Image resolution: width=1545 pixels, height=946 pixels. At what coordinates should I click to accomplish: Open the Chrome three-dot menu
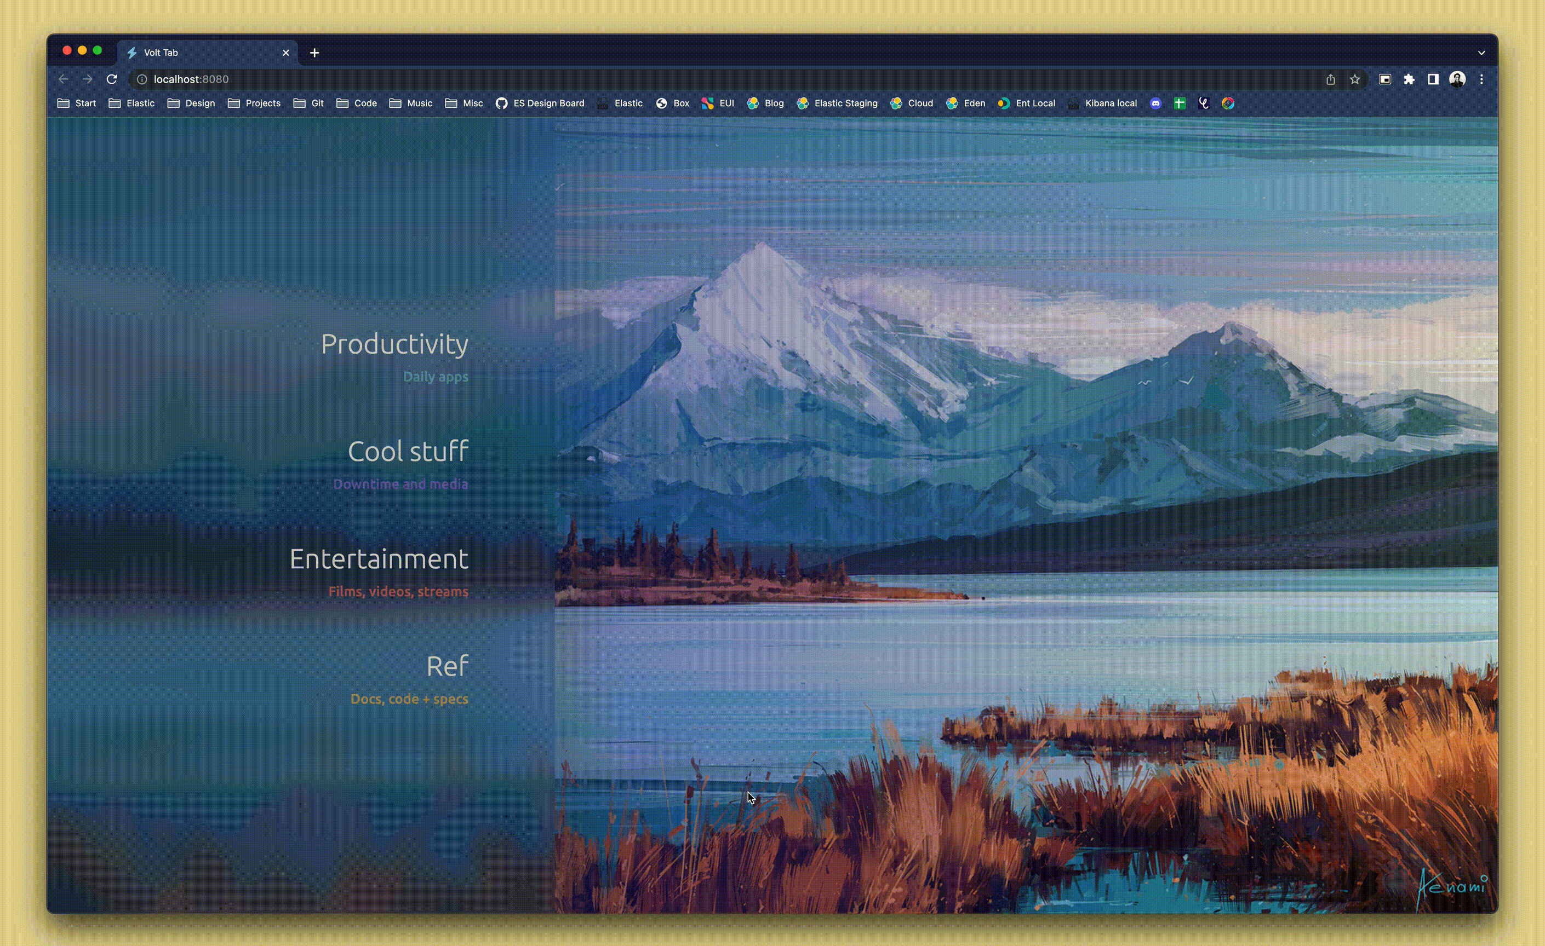pos(1481,79)
